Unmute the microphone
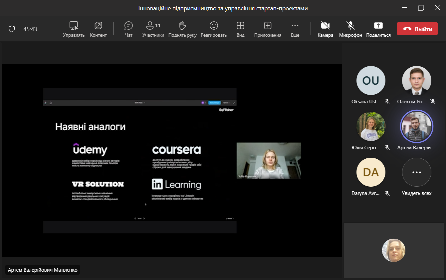446x280 pixels. [x=350, y=29]
